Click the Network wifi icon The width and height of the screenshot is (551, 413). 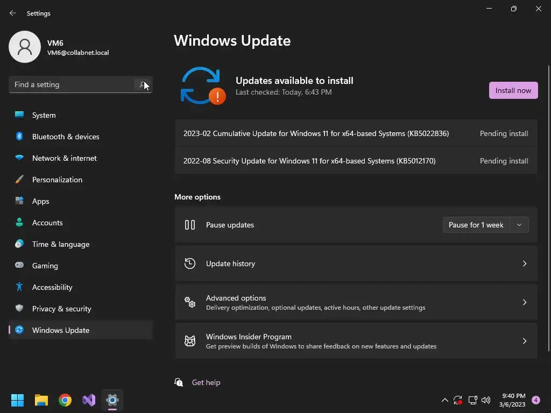coord(19,158)
